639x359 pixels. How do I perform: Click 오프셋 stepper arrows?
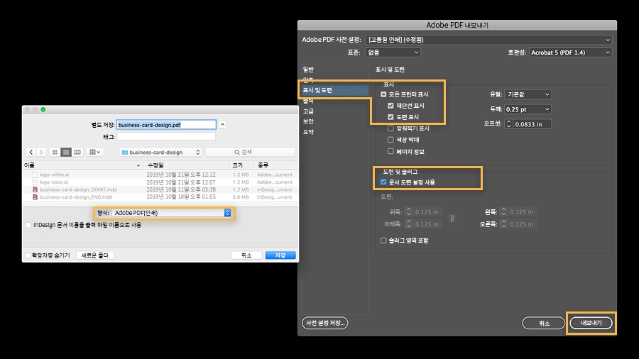[508, 124]
